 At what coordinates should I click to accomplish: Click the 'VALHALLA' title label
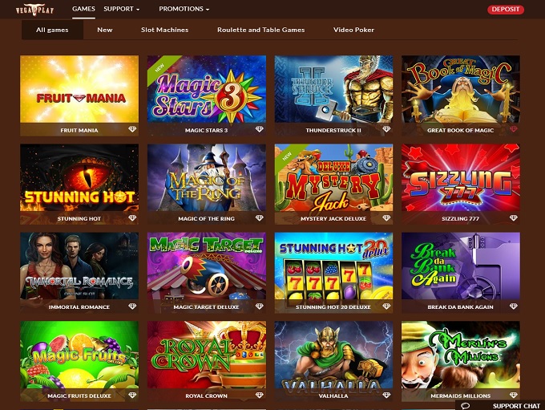click(x=333, y=396)
